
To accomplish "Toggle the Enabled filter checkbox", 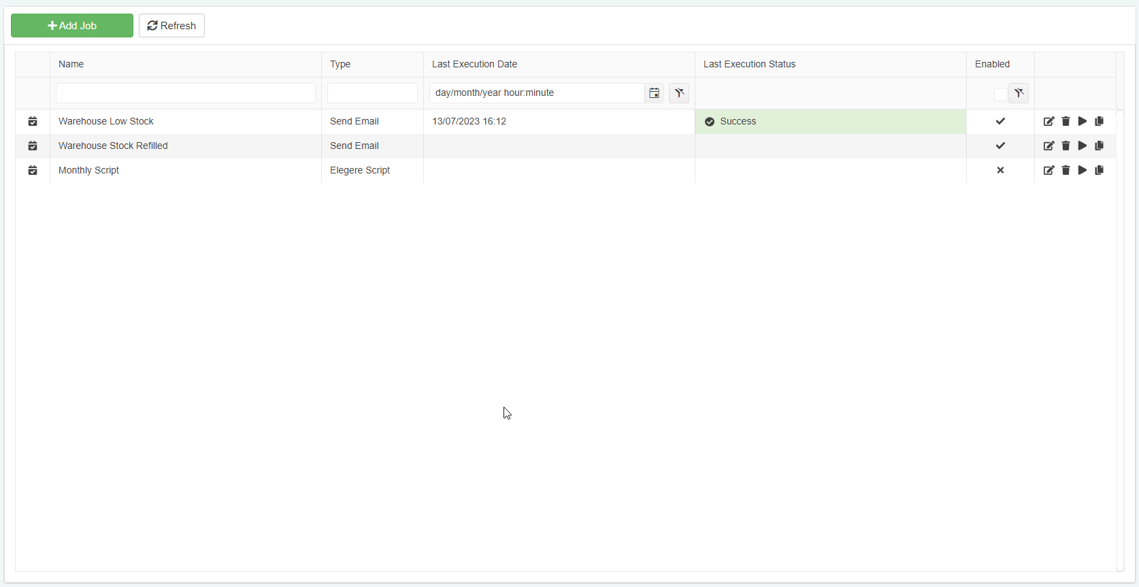I will coord(1000,94).
